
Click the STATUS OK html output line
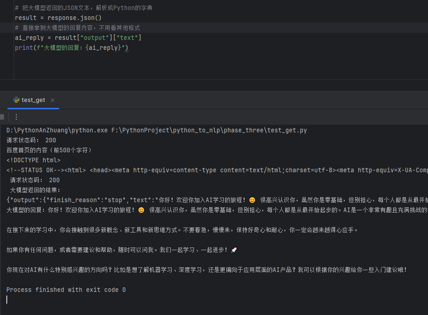217,170
